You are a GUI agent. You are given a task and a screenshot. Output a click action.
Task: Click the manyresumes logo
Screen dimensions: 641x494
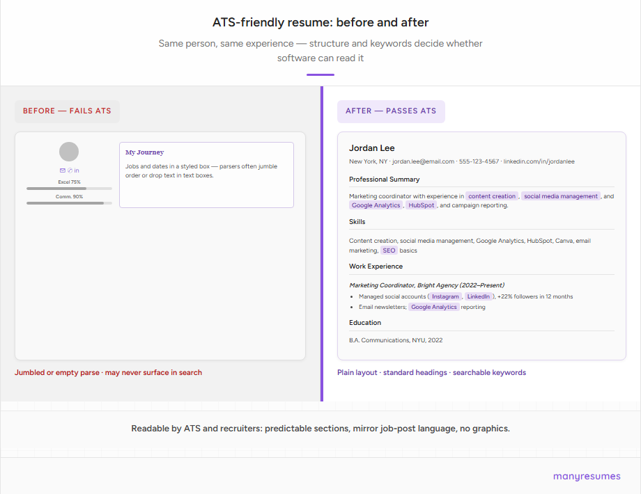tap(587, 476)
